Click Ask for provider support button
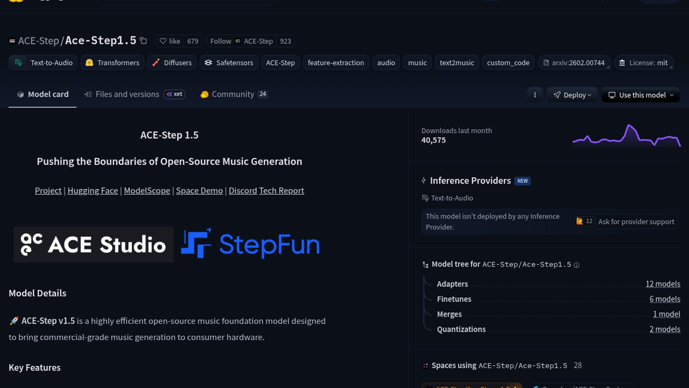The image size is (689, 388). (x=636, y=222)
